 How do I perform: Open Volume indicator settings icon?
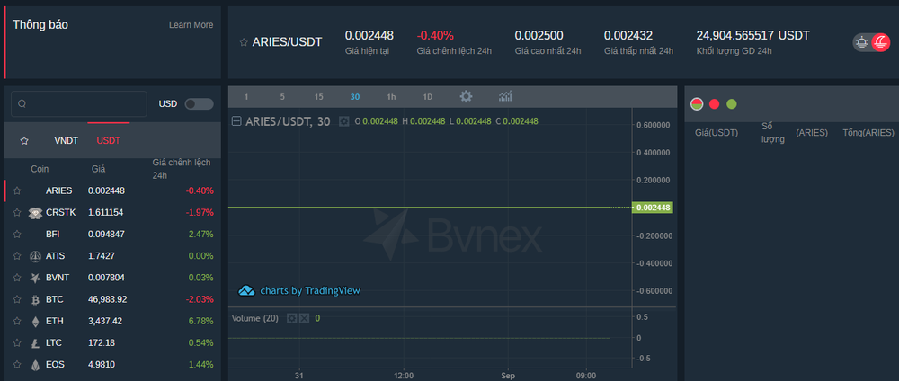(292, 318)
